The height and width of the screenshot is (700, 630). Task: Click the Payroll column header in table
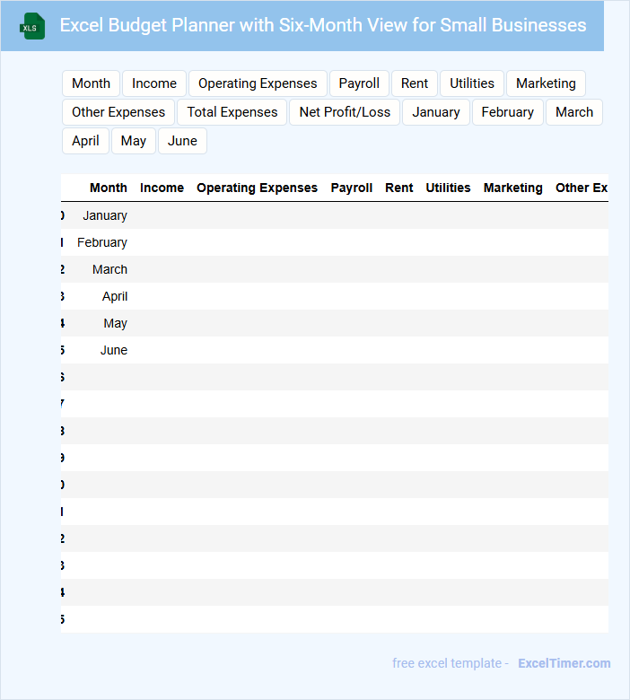pos(352,188)
